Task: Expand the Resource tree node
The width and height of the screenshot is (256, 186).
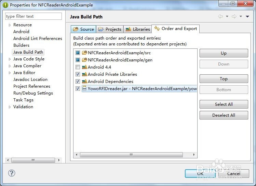Action: coord(10,25)
